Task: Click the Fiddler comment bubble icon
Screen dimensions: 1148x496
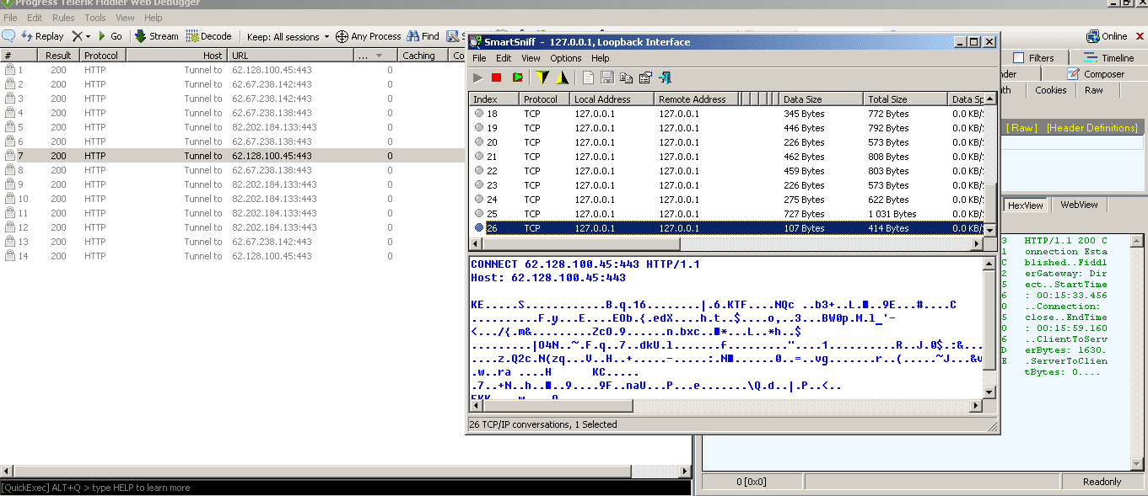Action: [x=8, y=36]
